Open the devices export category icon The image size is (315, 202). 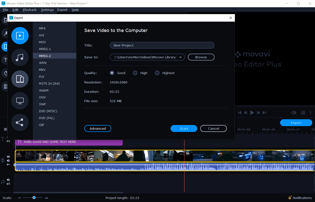[x=20, y=79]
